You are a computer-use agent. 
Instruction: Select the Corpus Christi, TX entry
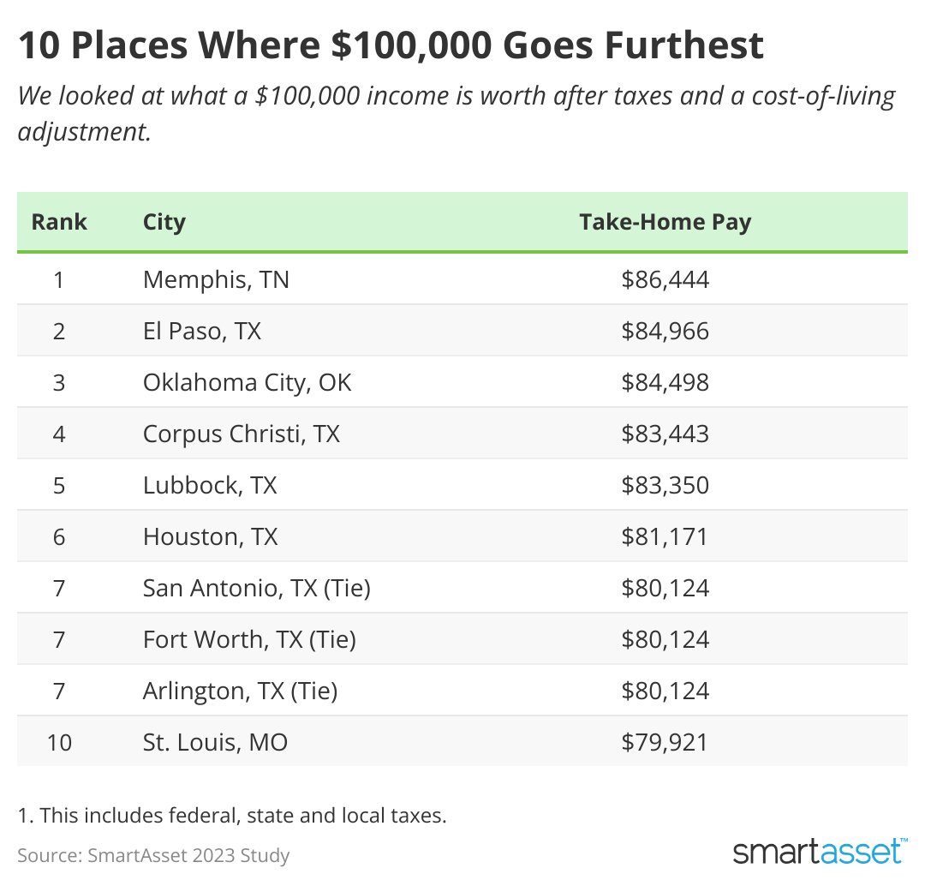tap(242, 434)
